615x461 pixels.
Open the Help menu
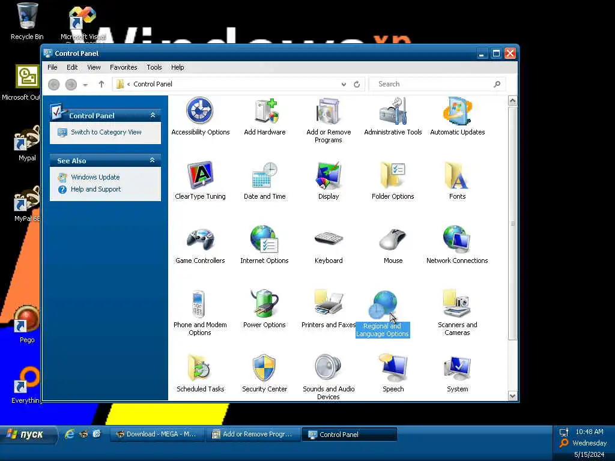(177, 67)
